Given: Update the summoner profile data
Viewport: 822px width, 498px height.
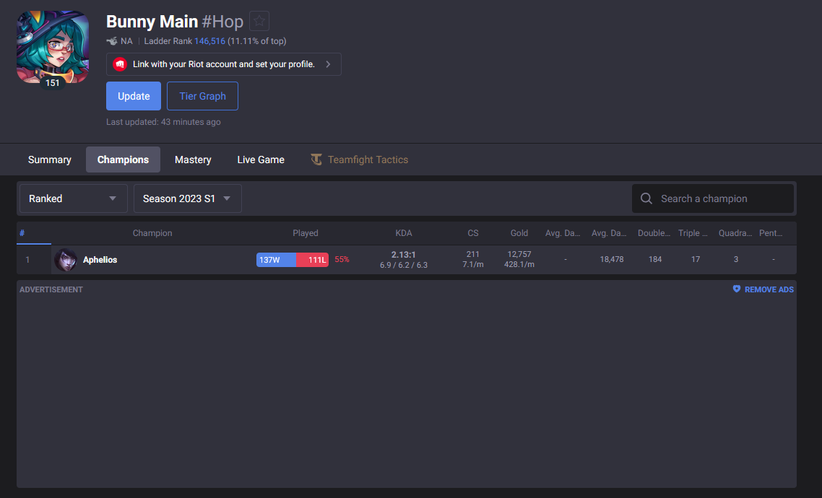Looking at the screenshot, I should [x=134, y=96].
